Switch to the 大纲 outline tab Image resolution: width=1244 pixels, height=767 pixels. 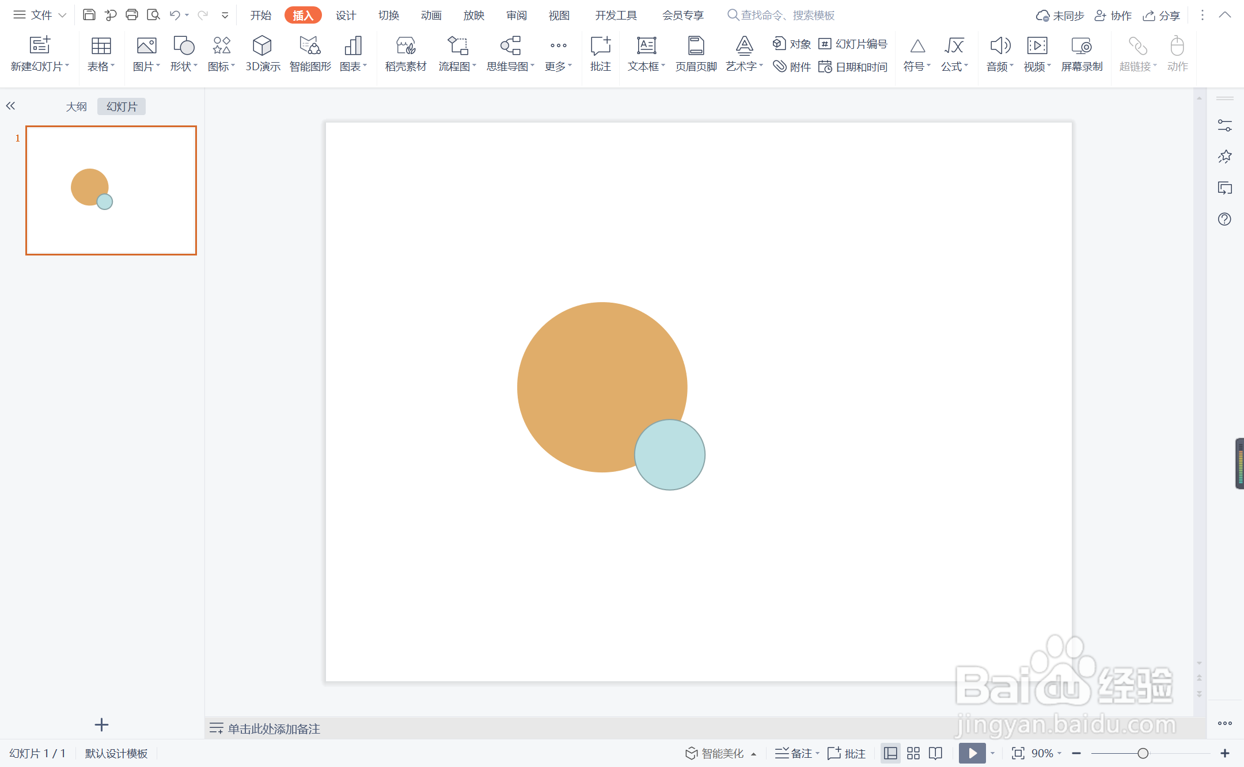76,106
